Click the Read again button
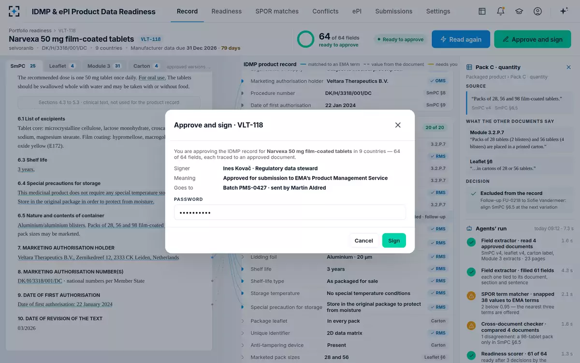The width and height of the screenshot is (580, 363). 461,39
